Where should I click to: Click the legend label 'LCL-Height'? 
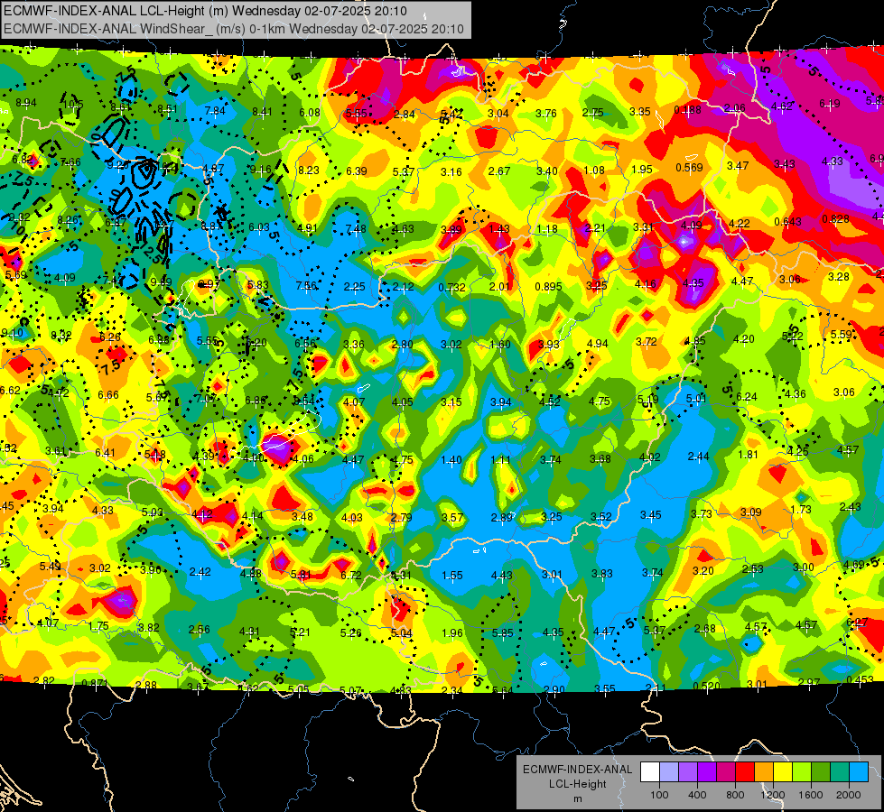tap(577, 784)
